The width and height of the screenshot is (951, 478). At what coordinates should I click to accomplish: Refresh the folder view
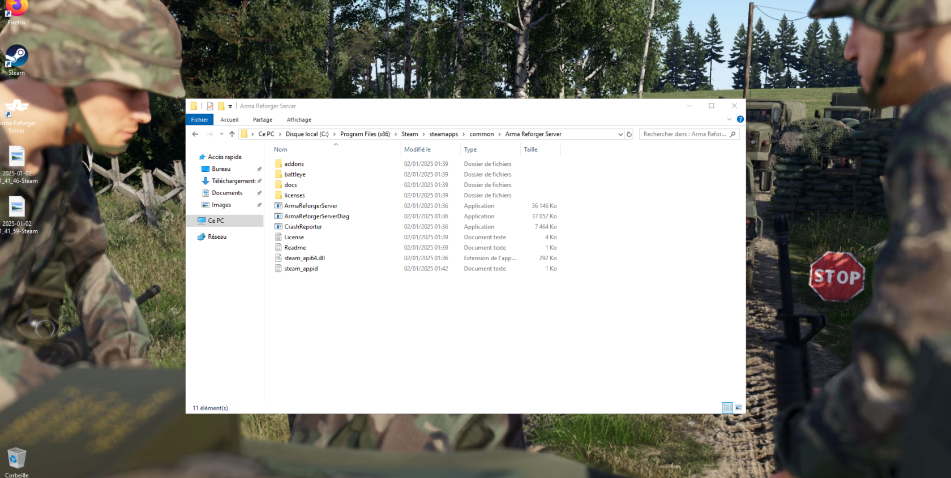tap(629, 134)
